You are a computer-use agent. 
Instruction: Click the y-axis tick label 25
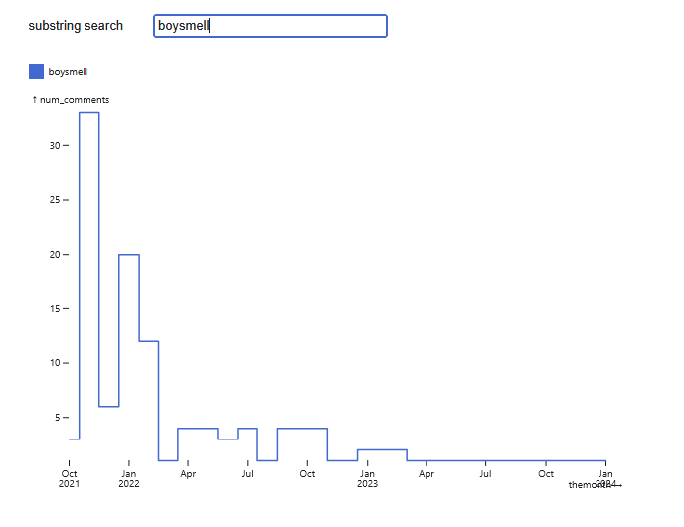click(55, 200)
